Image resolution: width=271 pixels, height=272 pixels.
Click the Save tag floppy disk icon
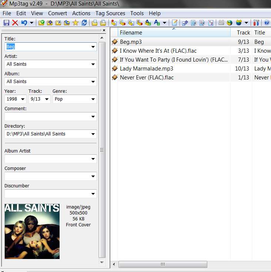pos(6,23)
